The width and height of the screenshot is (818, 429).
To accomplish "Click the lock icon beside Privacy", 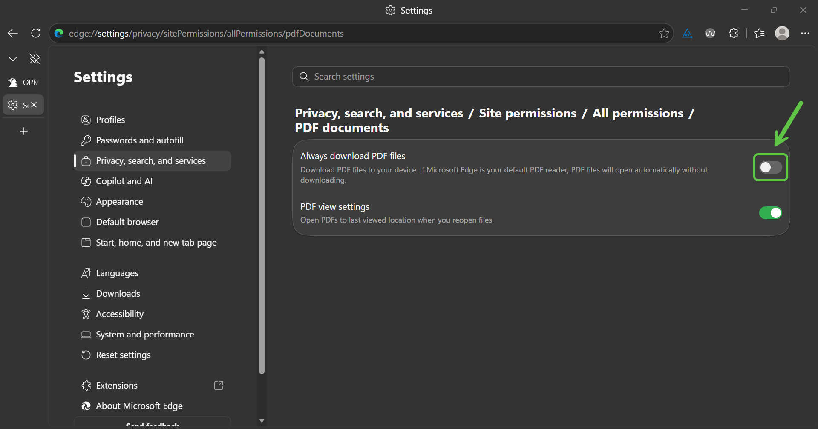I will [86, 161].
